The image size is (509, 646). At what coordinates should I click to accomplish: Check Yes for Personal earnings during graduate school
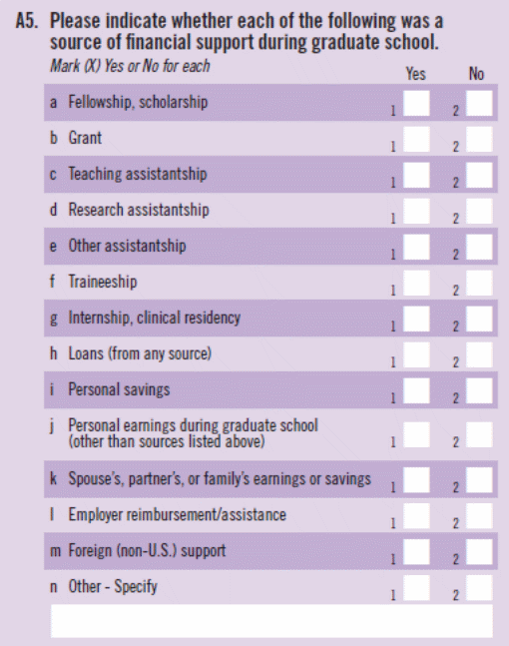point(416,434)
